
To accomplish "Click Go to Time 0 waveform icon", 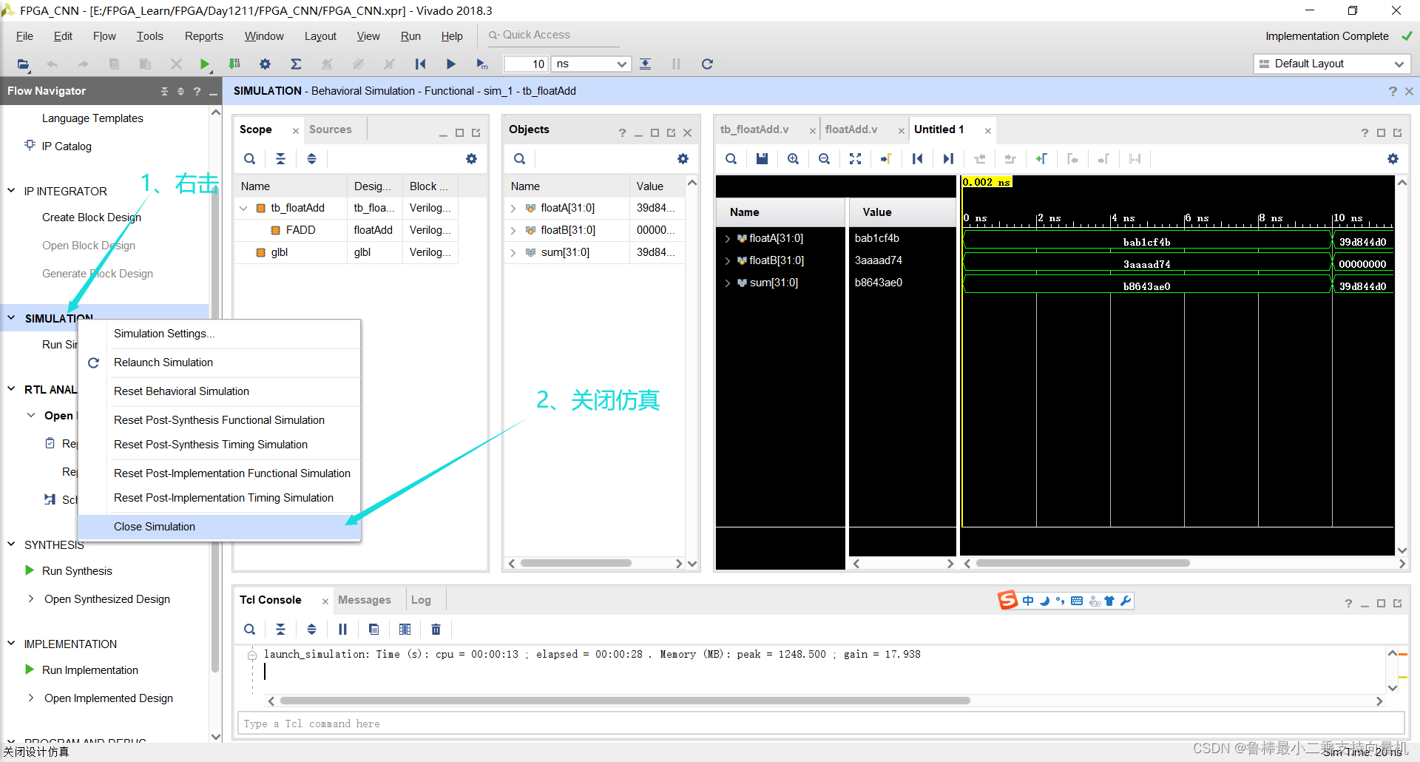I will coord(917,159).
